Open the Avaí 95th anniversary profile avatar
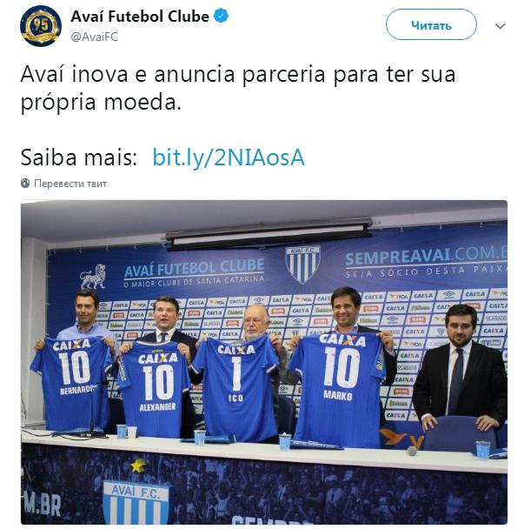524x529 pixels. [41, 26]
